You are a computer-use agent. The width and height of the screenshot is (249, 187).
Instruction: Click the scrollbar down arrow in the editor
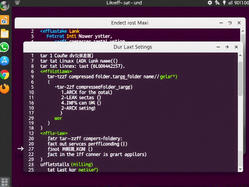[240, 169]
